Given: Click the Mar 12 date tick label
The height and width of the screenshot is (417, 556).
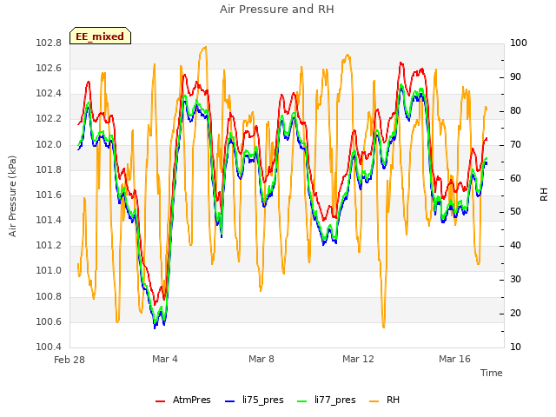Looking at the screenshot, I should coord(358,359).
